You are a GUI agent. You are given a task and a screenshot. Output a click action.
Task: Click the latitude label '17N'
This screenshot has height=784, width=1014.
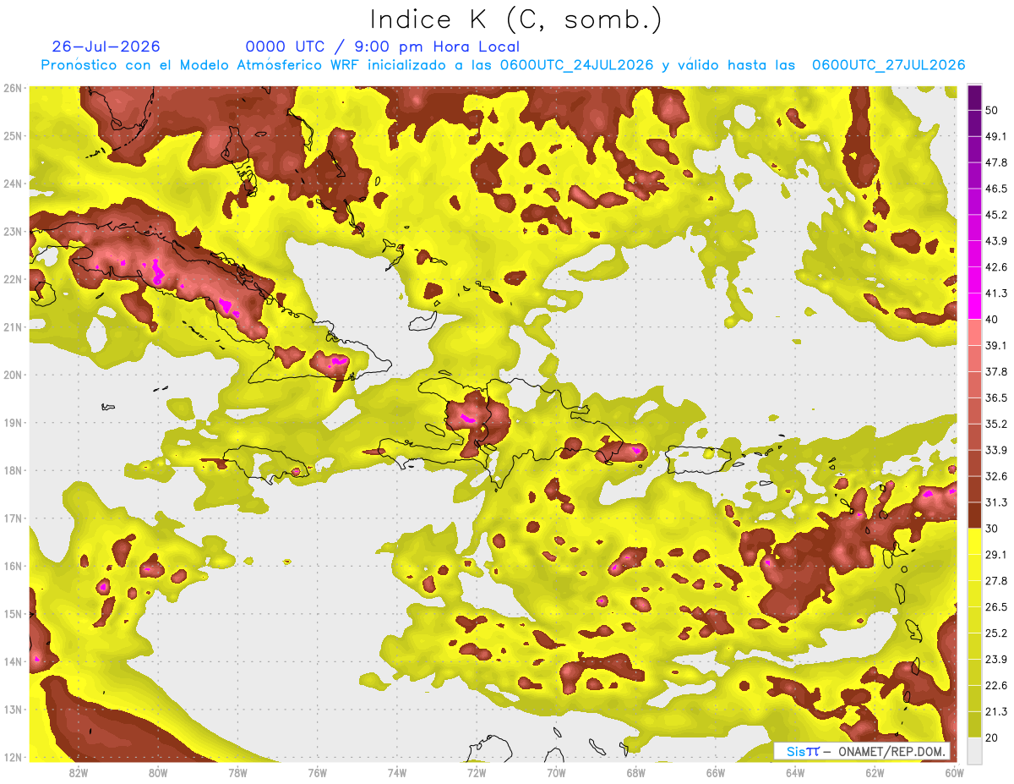[x=13, y=518]
